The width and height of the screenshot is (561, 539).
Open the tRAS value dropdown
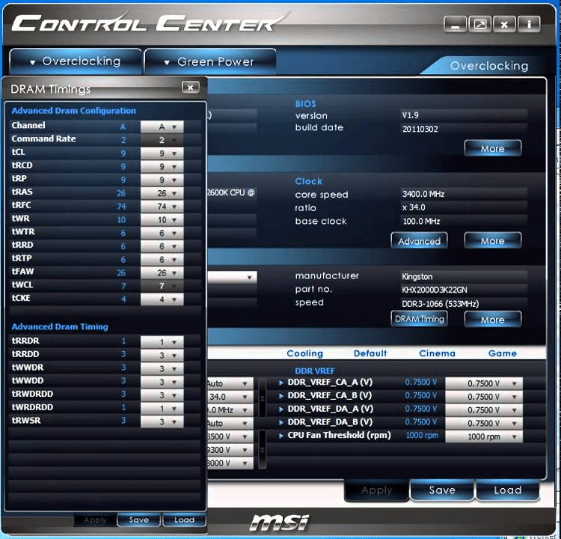[x=162, y=193]
